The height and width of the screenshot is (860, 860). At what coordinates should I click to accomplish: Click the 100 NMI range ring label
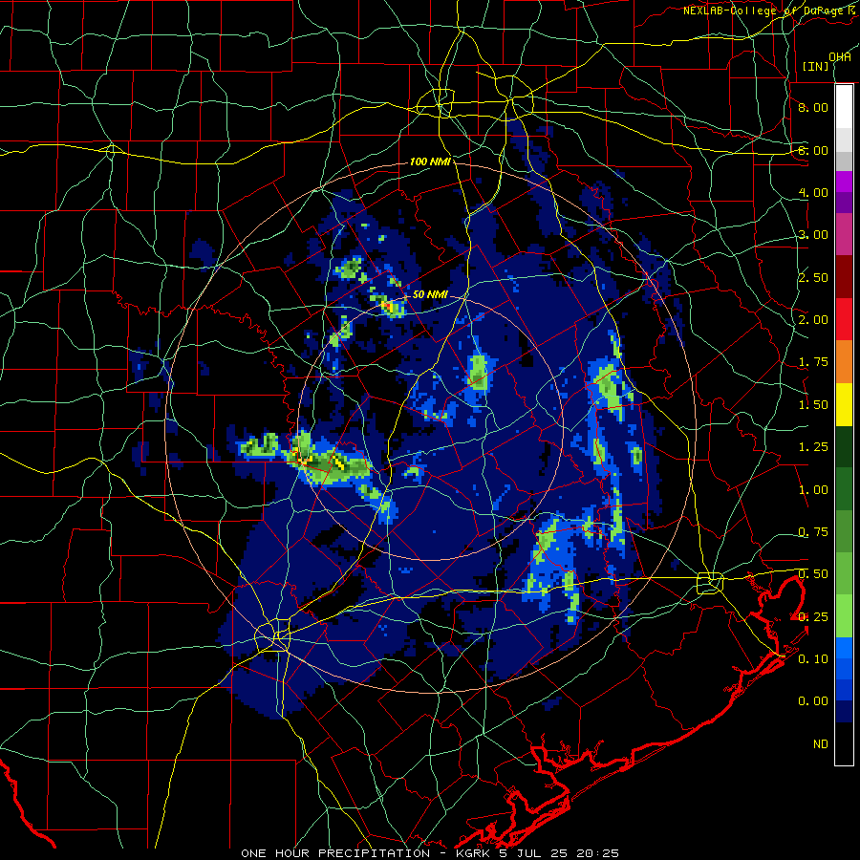(431, 161)
